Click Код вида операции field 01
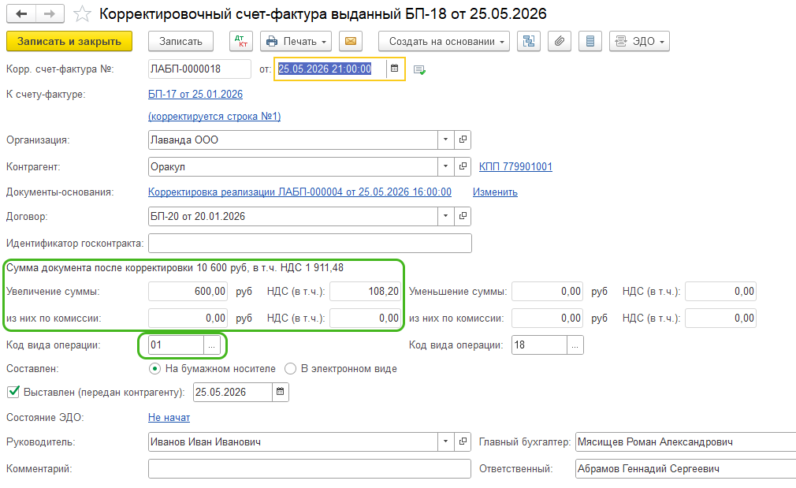 pyautogui.click(x=177, y=345)
